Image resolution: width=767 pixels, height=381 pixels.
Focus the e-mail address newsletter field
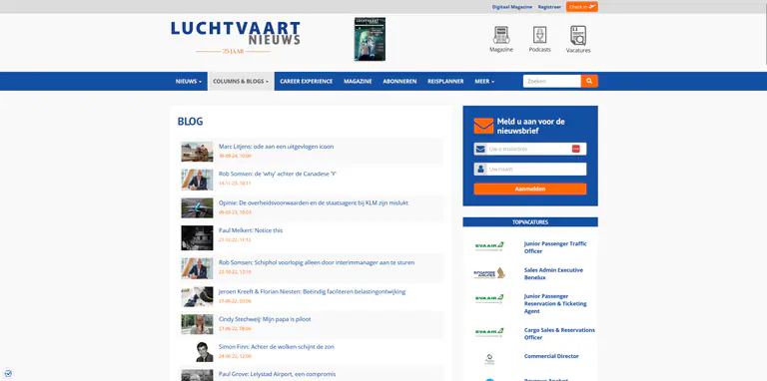tap(529, 149)
